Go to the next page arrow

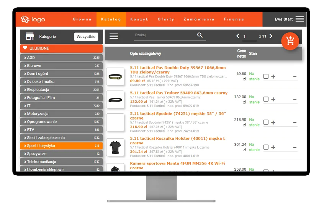271,36
